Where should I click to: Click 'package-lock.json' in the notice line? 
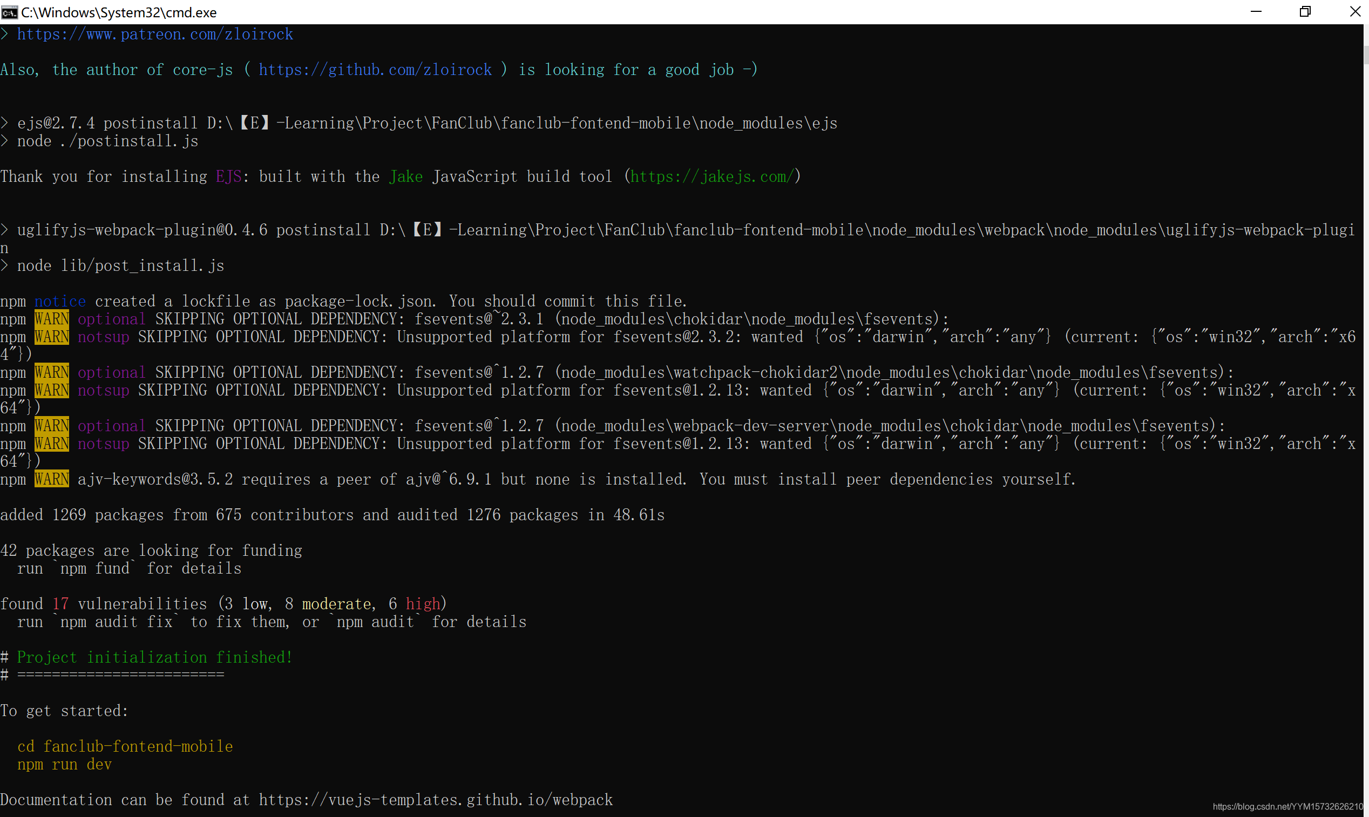358,302
